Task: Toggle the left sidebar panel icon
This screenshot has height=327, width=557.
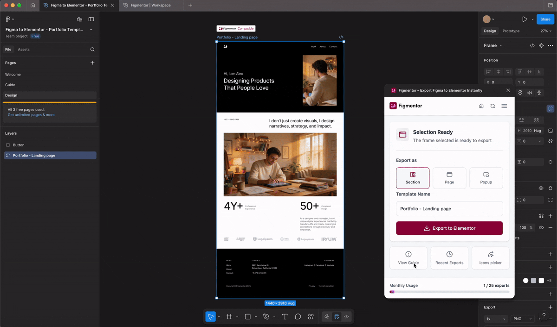Action: (91, 19)
